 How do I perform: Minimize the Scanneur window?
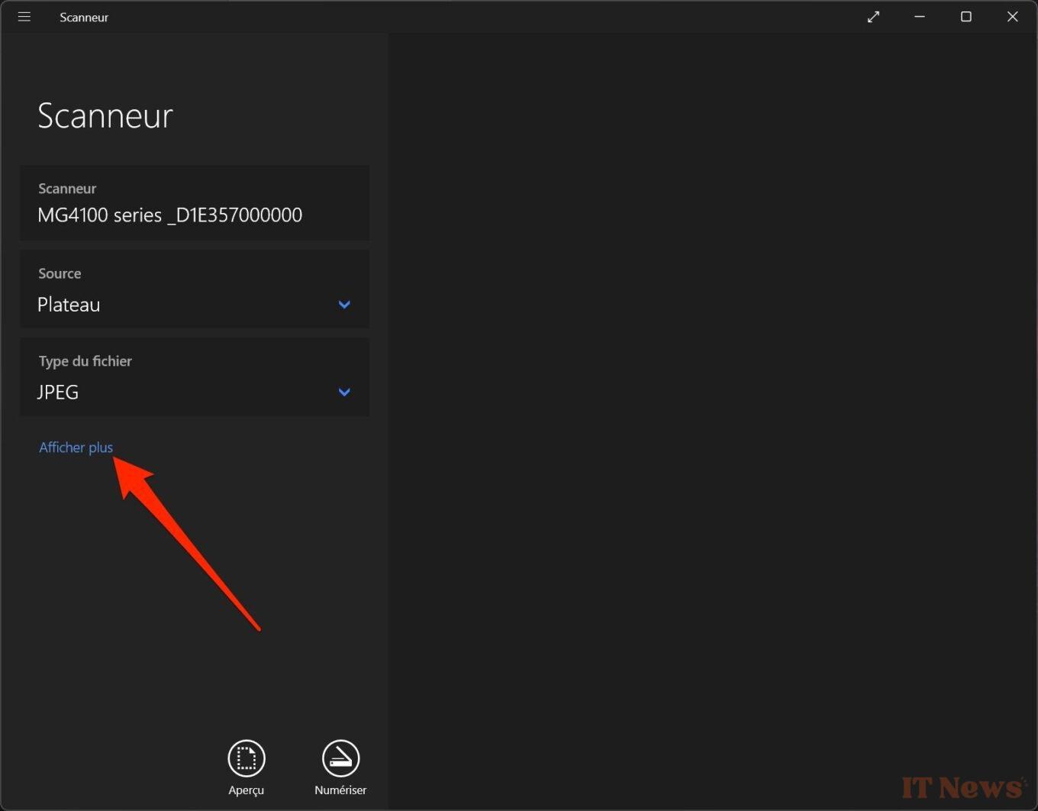[920, 17]
